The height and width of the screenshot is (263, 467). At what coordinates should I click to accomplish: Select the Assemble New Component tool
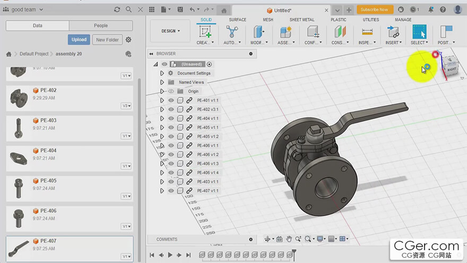pyautogui.click(x=286, y=32)
